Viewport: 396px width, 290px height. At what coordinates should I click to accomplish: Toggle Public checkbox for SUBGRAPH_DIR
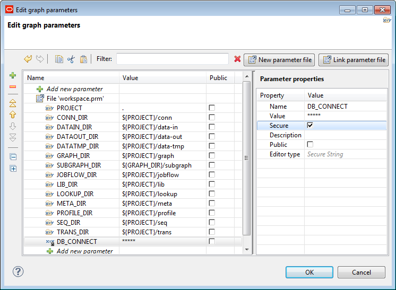(x=212, y=165)
